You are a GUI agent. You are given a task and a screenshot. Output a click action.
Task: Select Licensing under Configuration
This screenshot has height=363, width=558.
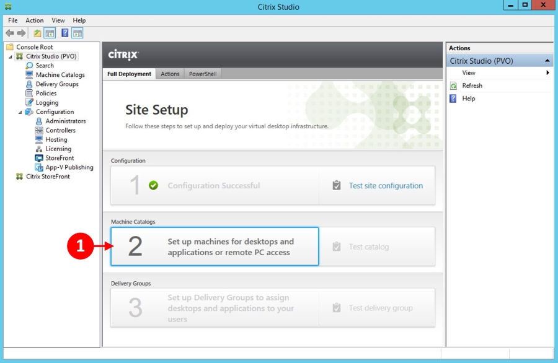(58, 149)
